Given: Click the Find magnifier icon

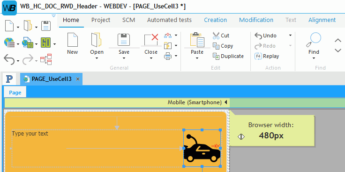Looking at the screenshot, I should point(314,40).
